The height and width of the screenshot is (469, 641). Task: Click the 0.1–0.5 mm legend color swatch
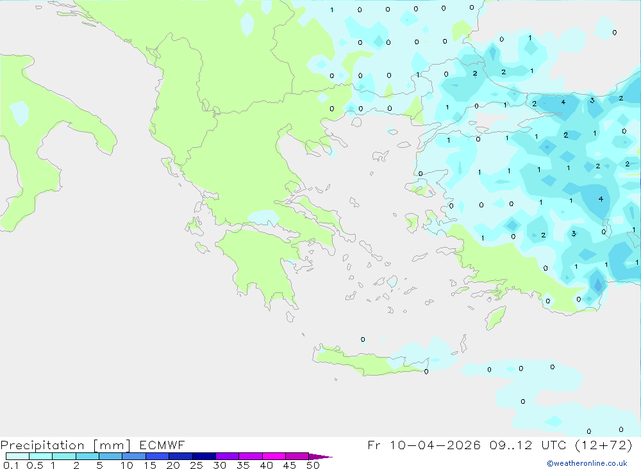[17, 456]
